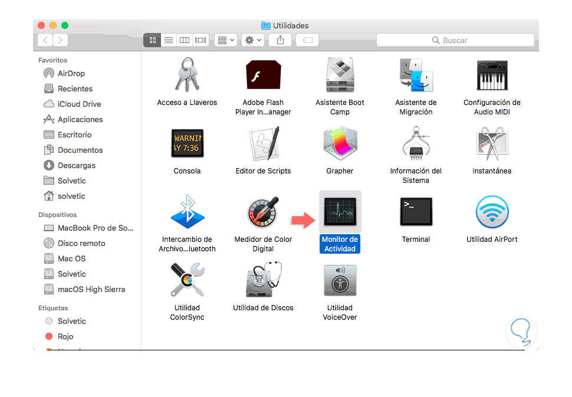This screenshot has width=572, height=397.
Task: Click the Utilidades folder title icon
Action: coord(266,25)
